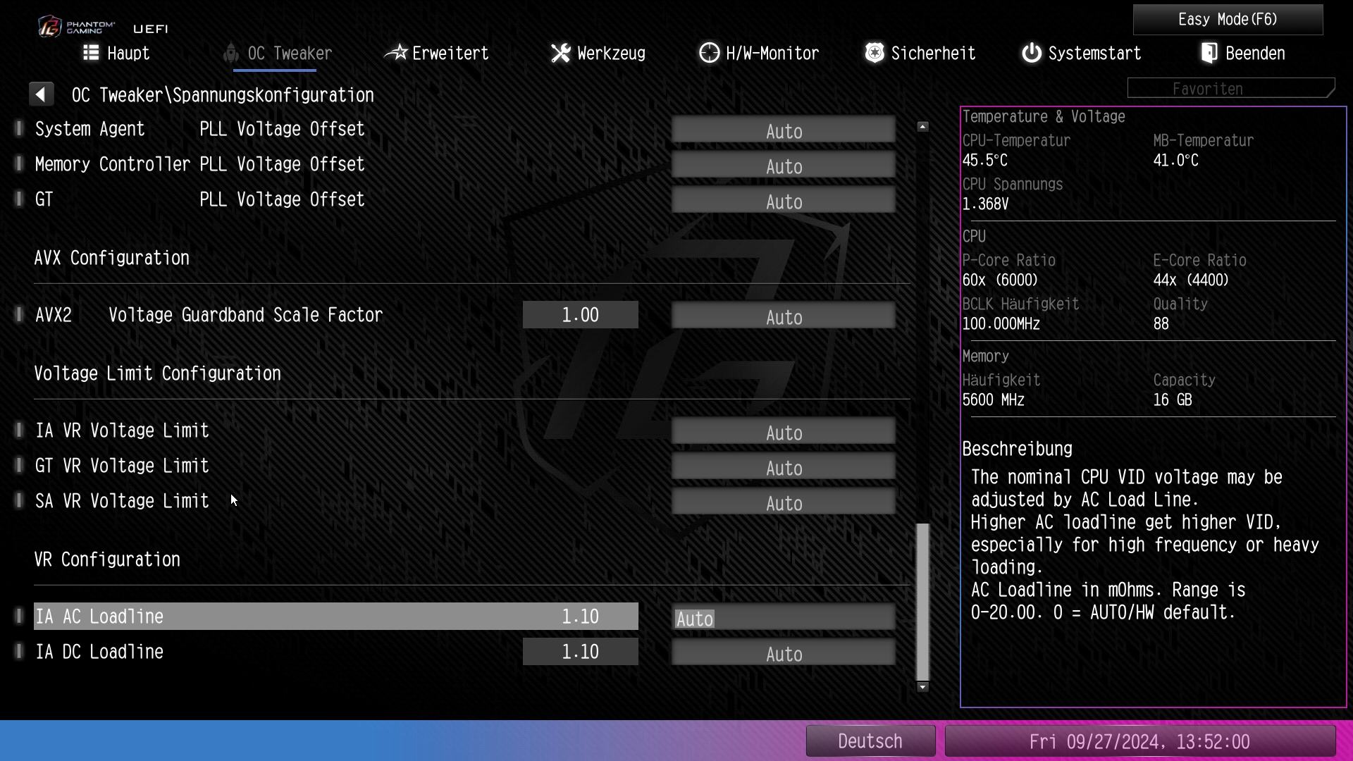Viewport: 1353px width, 761px height.
Task: Click the Systemstart power icon
Action: click(x=1032, y=53)
